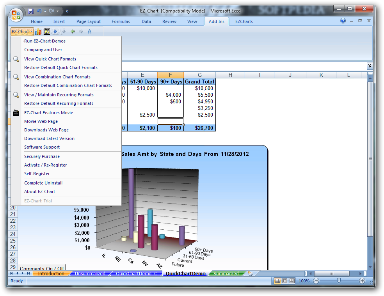Screen dimensions: 384x296
Task: Switch to Introduction sheet tab
Action: point(51,273)
